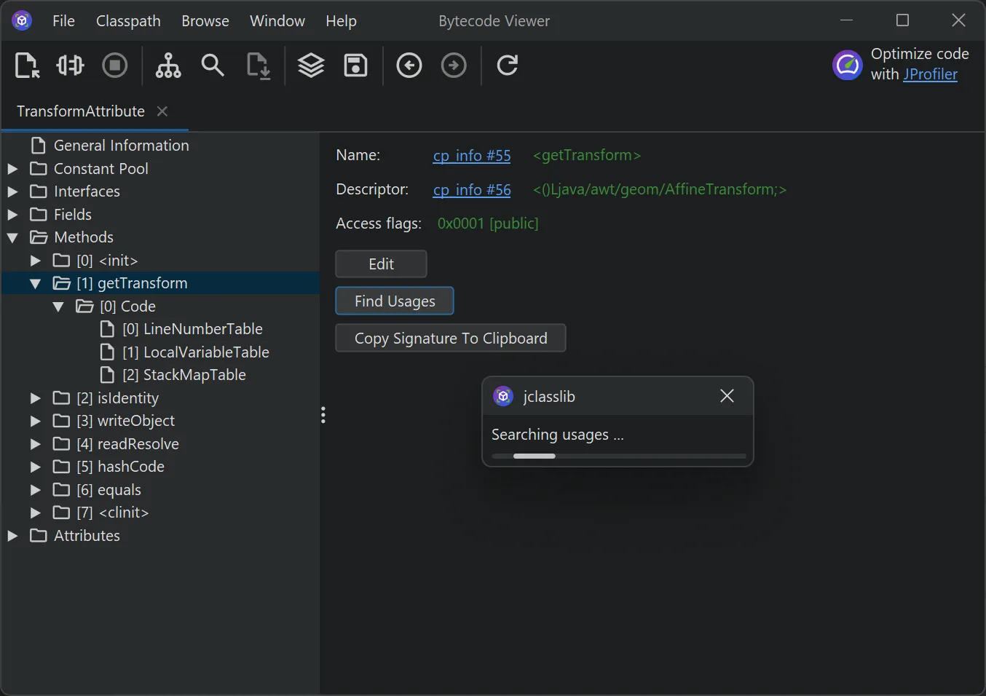Click the magnifier search toolbar icon
The width and height of the screenshot is (986, 696).
click(213, 66)
